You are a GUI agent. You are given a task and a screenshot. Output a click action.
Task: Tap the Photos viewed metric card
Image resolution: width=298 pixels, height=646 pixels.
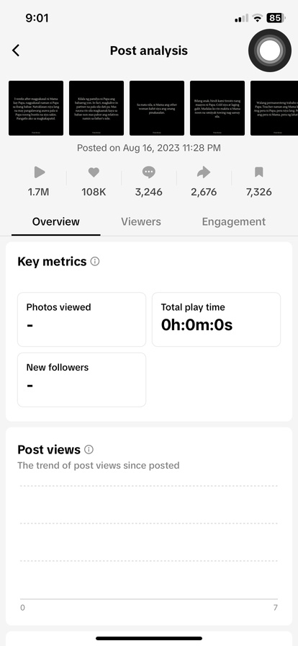pos(81,319)
